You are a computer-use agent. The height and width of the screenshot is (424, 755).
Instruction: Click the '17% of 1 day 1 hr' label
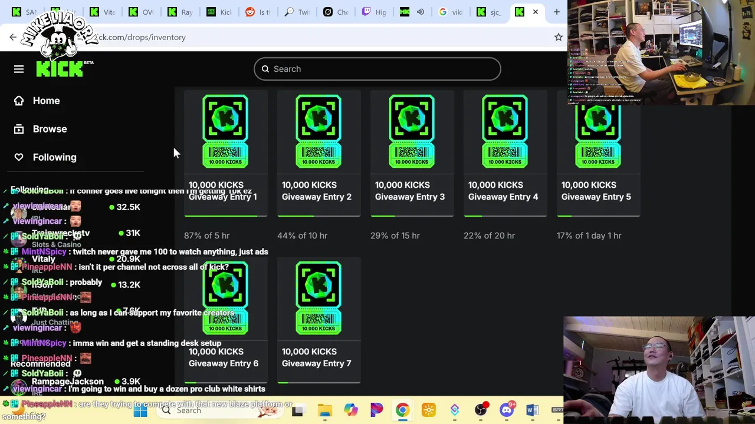pyautogui.click(x=589, y=236)
